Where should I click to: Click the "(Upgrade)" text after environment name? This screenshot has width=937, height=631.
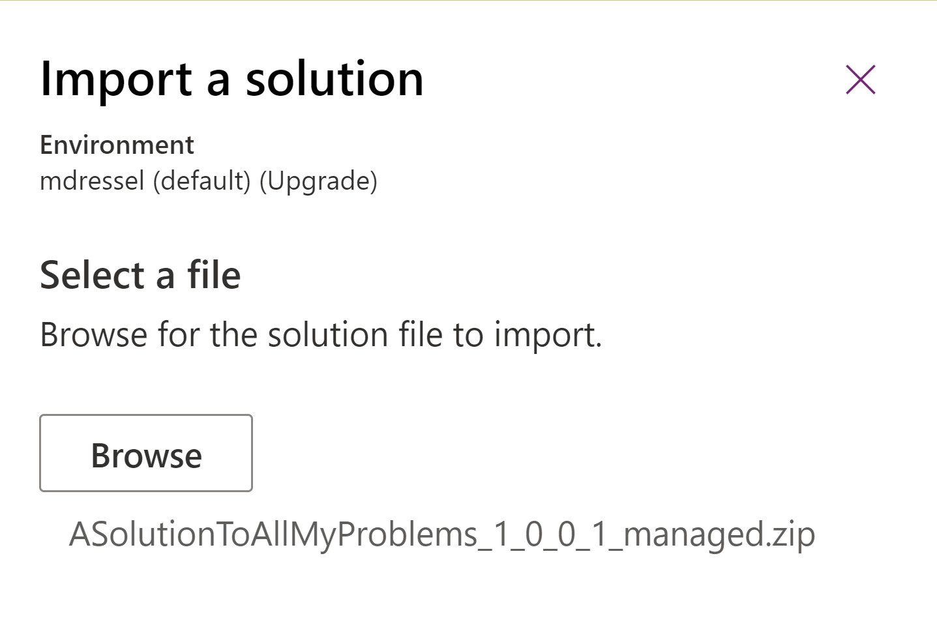click(318, 181)
